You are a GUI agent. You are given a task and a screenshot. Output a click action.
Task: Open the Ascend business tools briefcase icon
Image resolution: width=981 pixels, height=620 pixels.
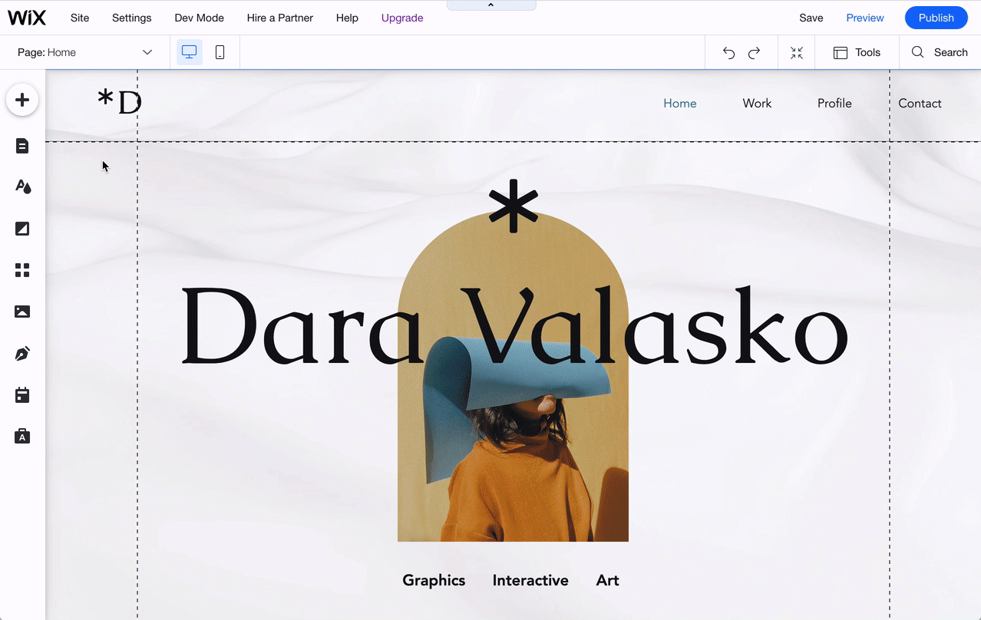pos(22,437)
